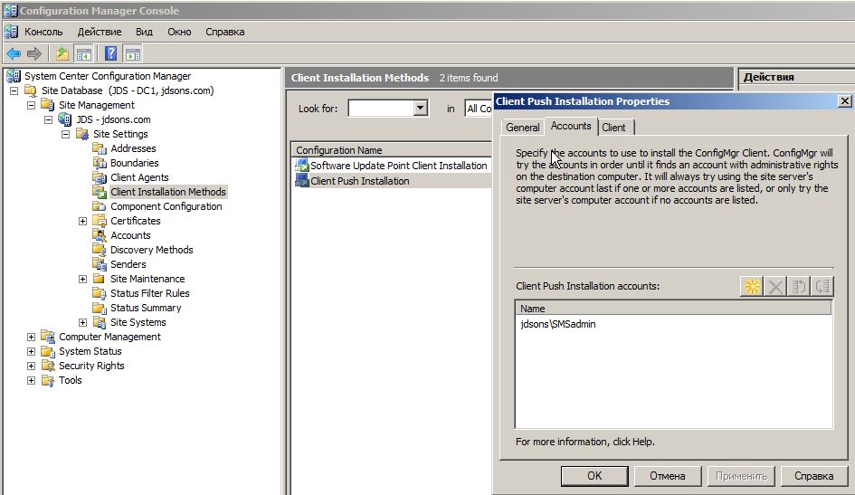Switch to the Accounts tab

tap(571, 126)
